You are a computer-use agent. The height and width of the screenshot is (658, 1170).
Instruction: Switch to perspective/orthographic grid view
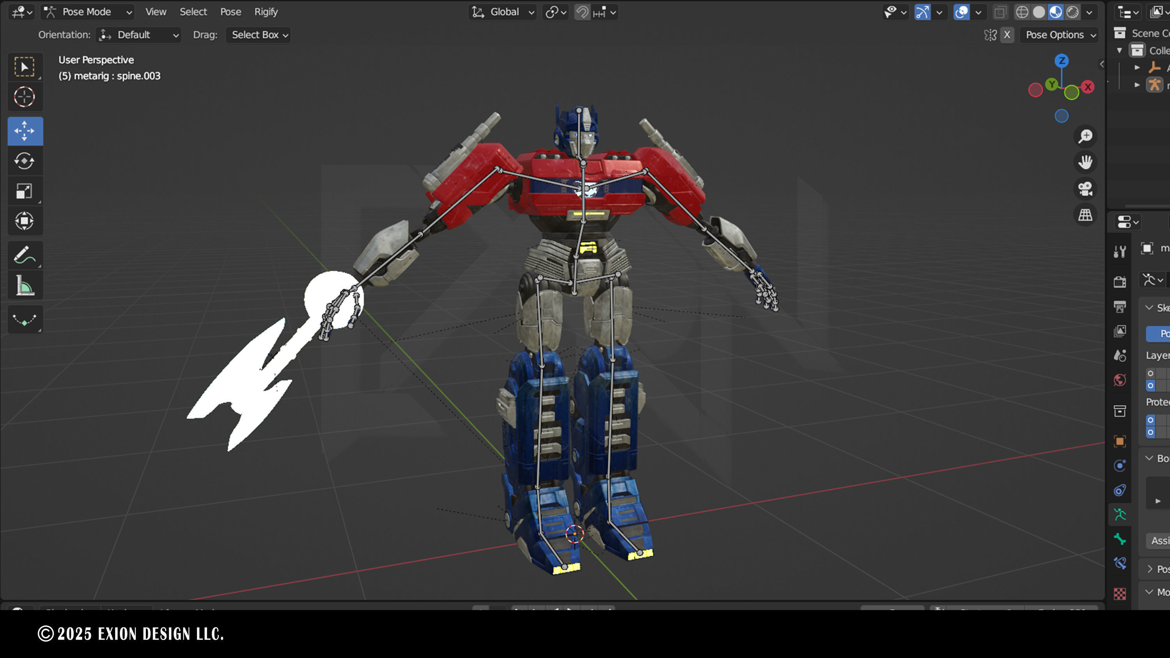1085,215
